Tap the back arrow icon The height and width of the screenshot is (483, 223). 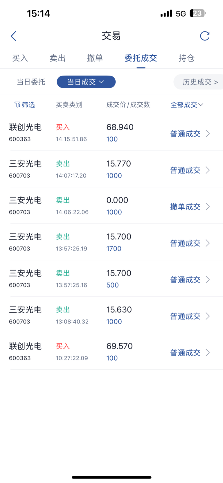(13, 36)
